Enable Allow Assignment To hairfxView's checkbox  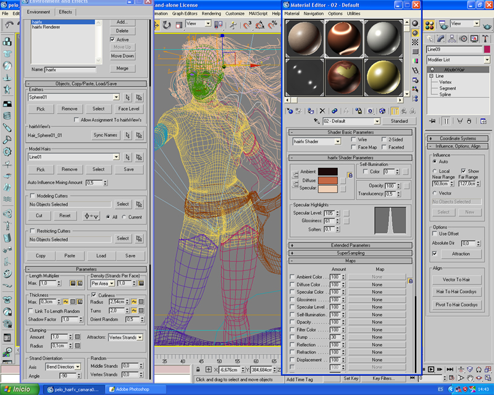click(76, 120)
